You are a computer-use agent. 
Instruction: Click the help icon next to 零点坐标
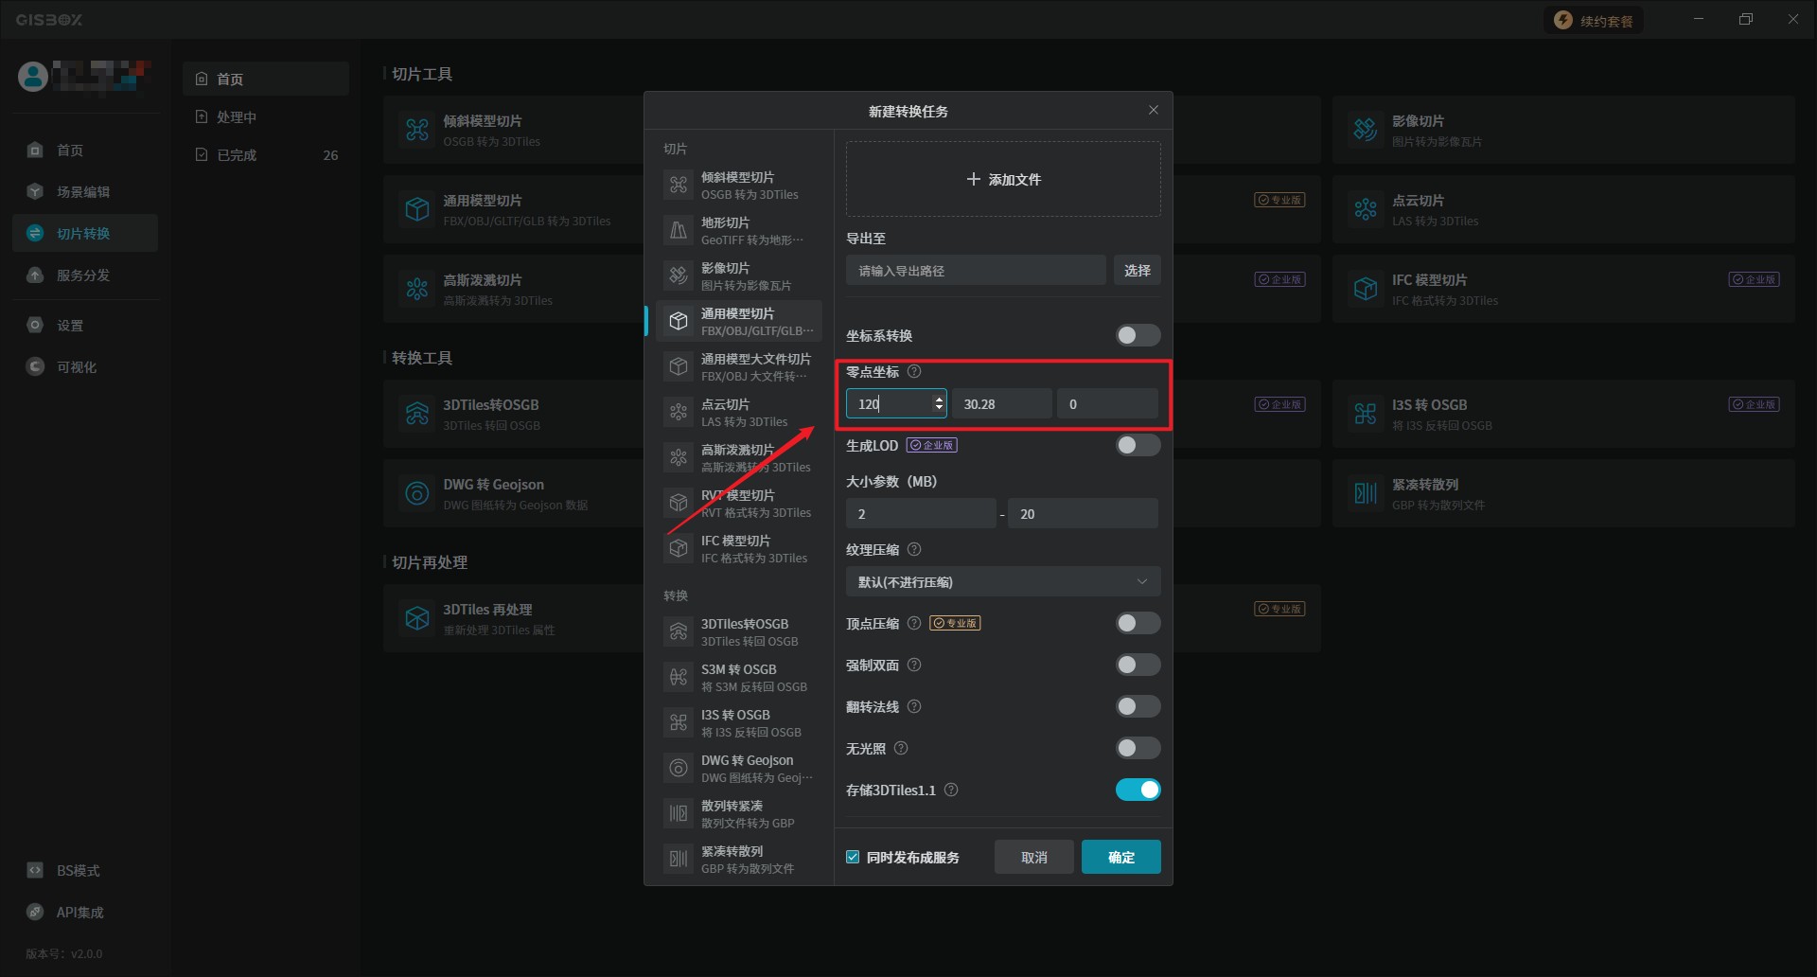pos(914,372)
